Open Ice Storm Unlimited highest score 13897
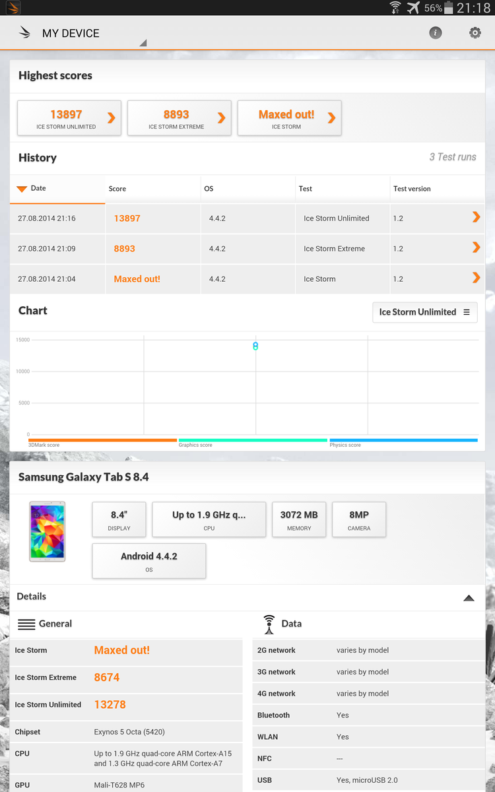 69,118
